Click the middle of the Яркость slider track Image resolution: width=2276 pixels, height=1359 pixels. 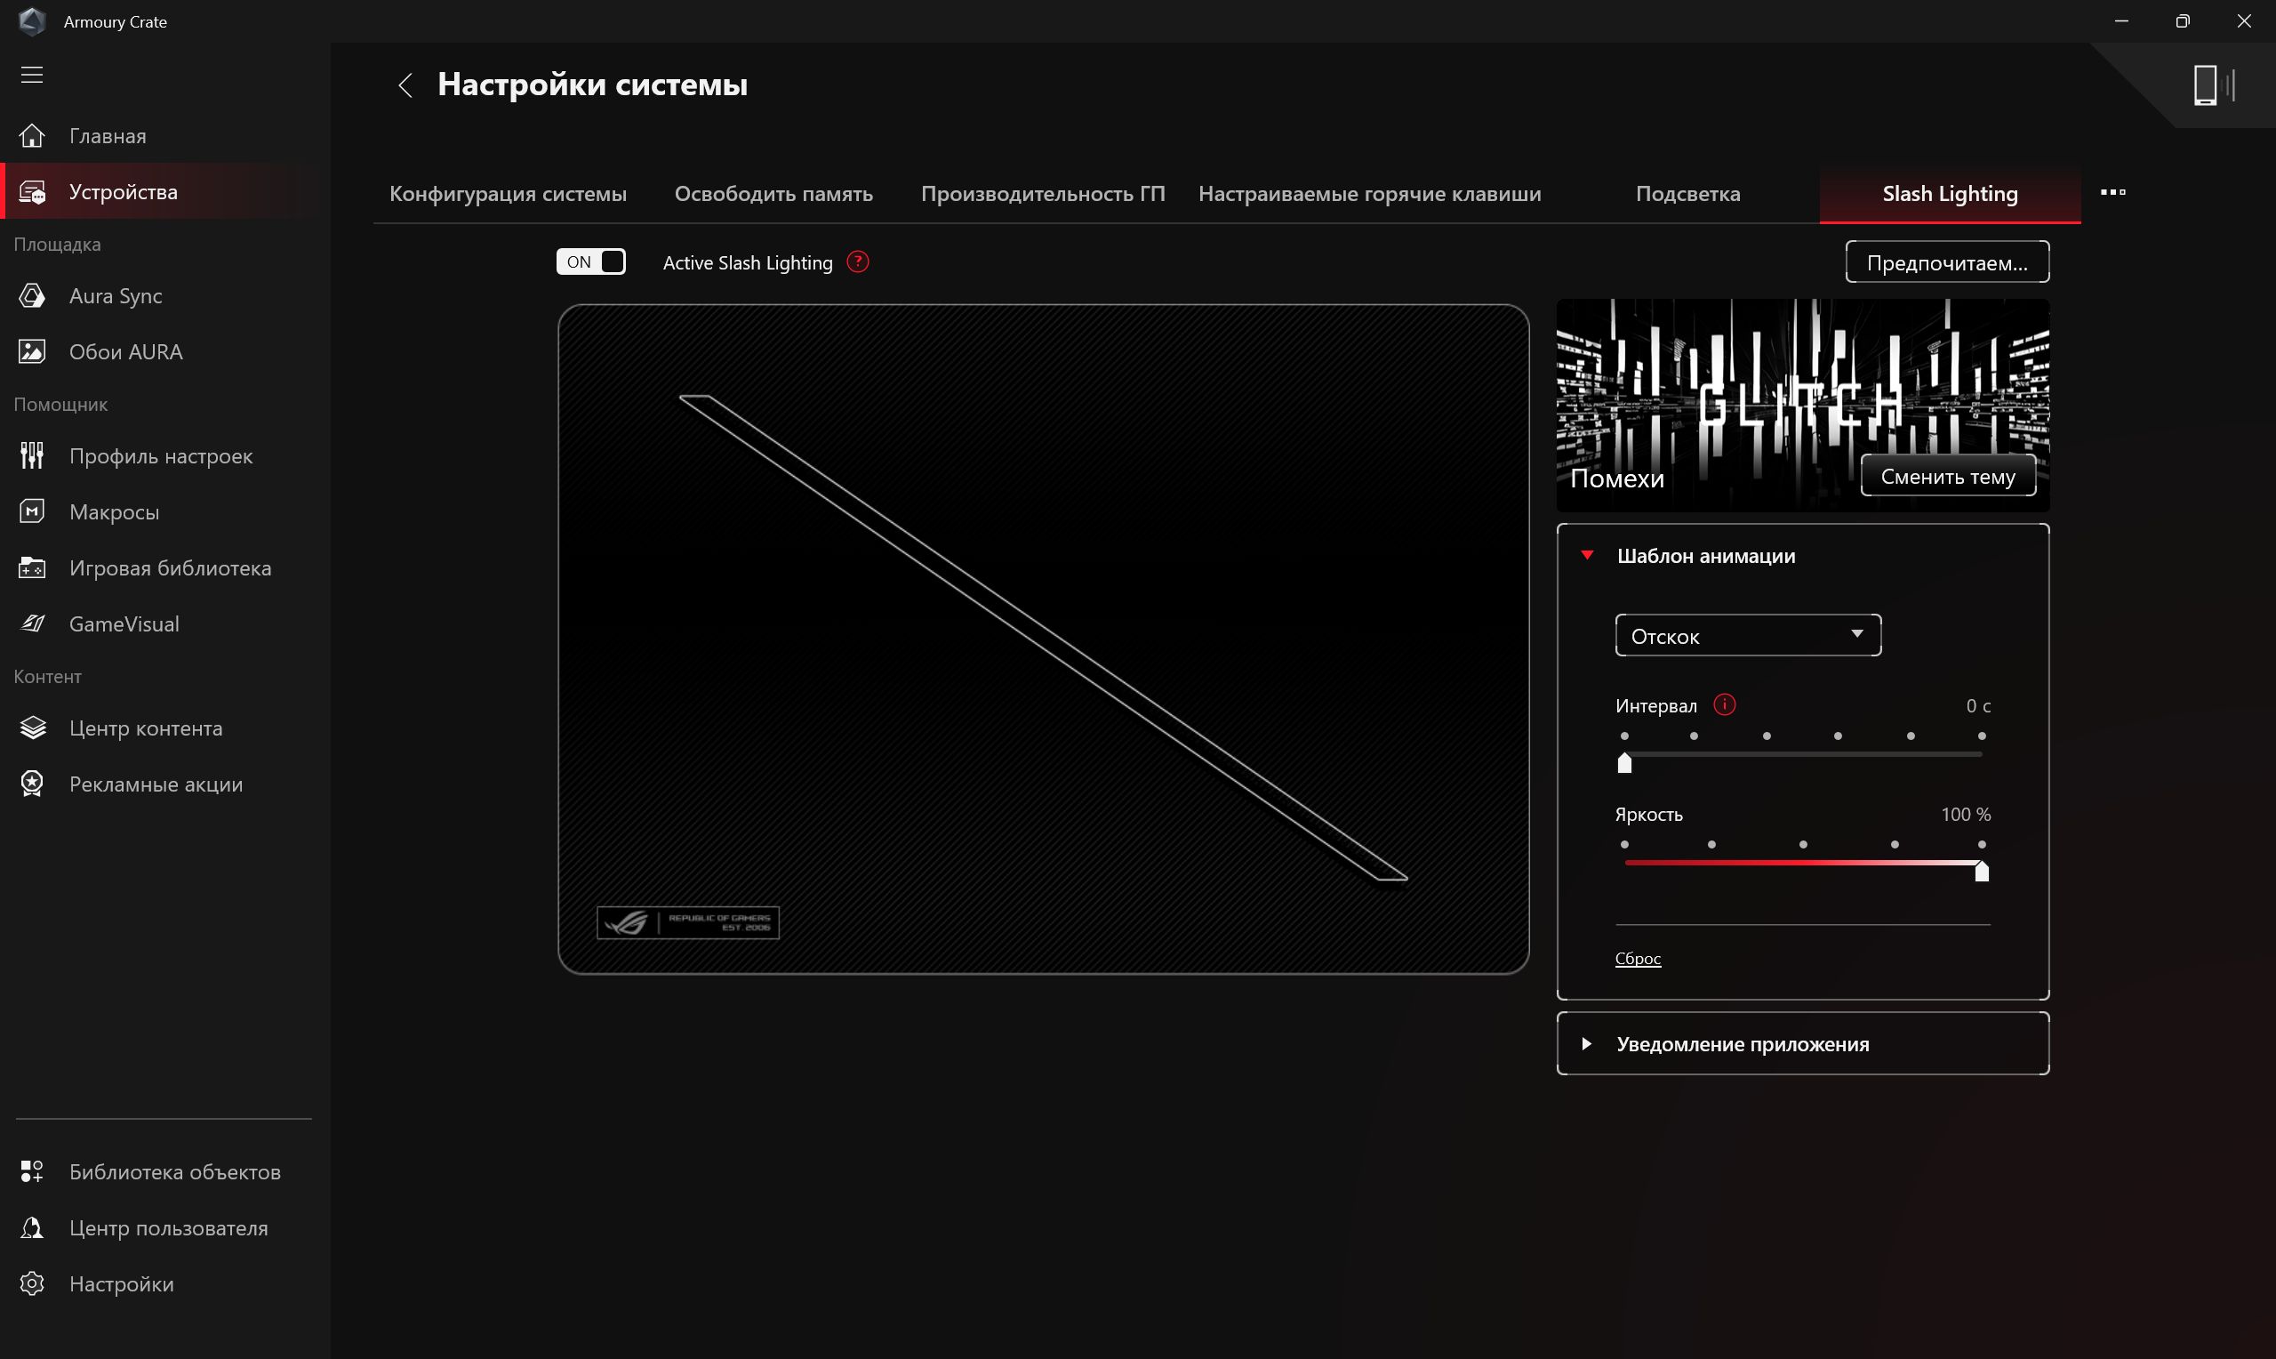[x=1803, y=863]
